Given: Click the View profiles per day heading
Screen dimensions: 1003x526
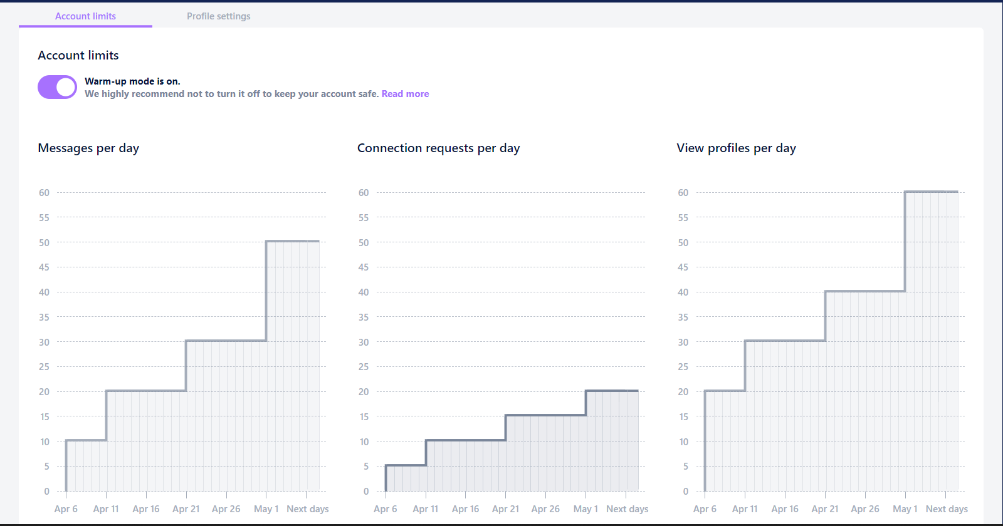Looking at the screenshot, I should click(736, 148).
